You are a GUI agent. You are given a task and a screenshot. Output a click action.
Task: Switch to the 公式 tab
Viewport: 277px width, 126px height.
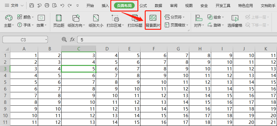(x=143, y=6)
